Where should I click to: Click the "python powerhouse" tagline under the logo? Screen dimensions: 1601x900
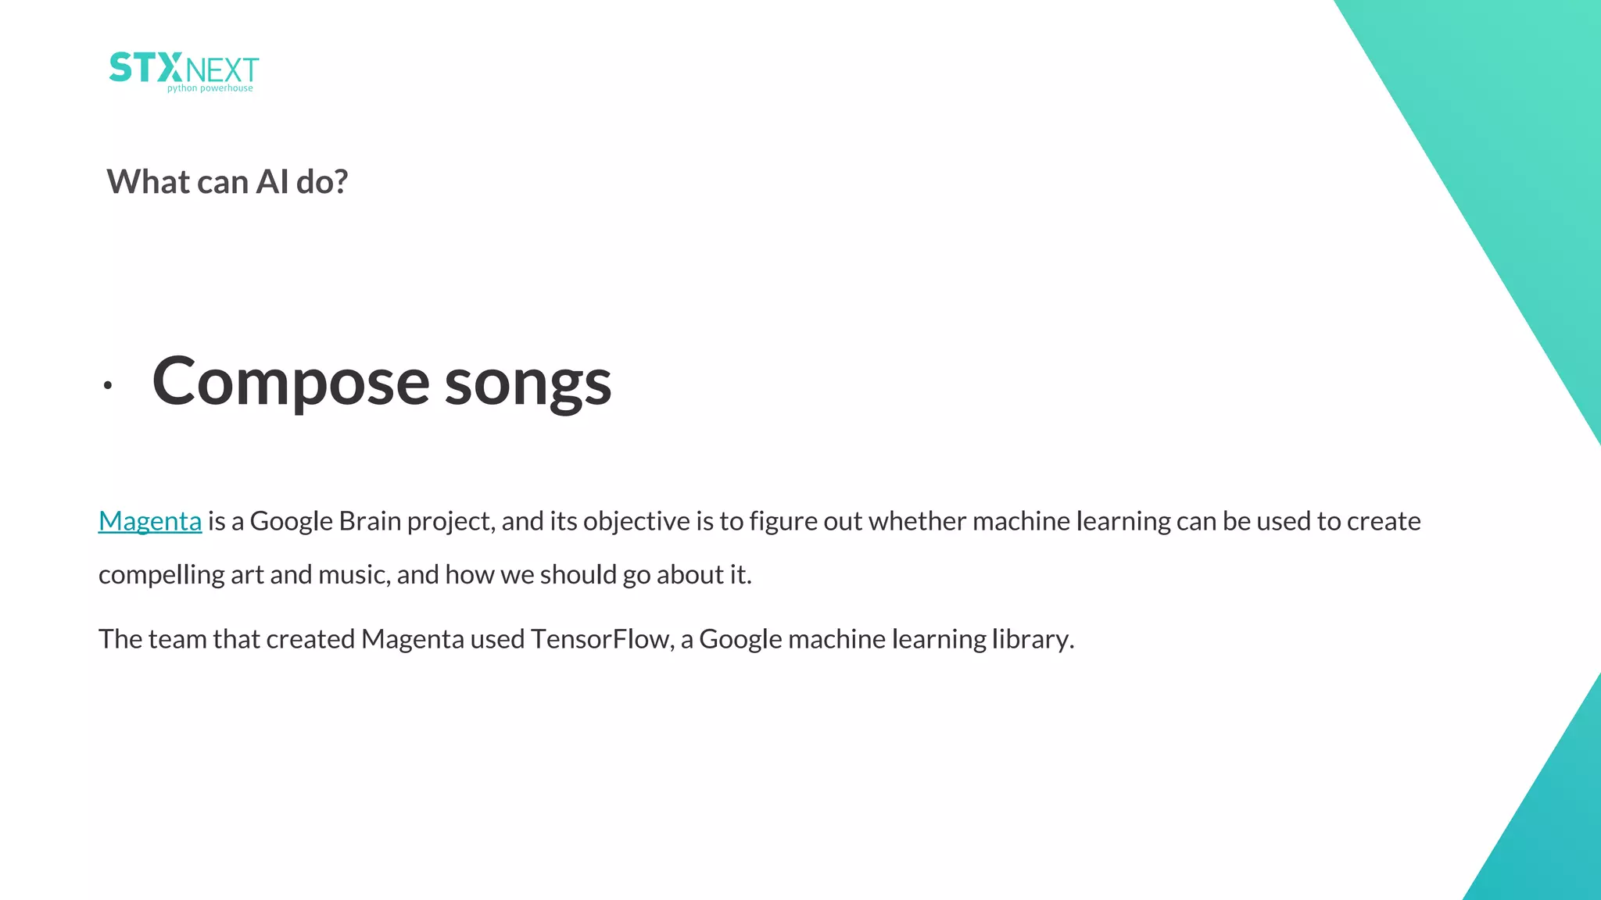[x=210, y=88]
